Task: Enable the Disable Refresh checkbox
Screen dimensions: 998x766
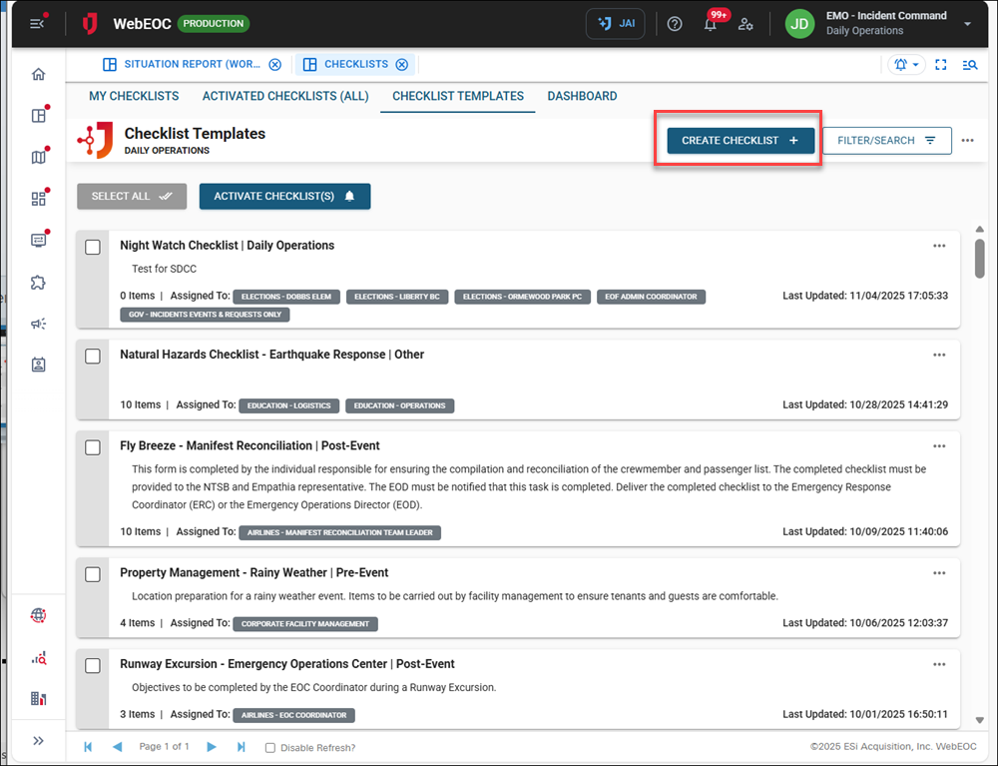Action: pyautogui.click(x=269, y=747)
